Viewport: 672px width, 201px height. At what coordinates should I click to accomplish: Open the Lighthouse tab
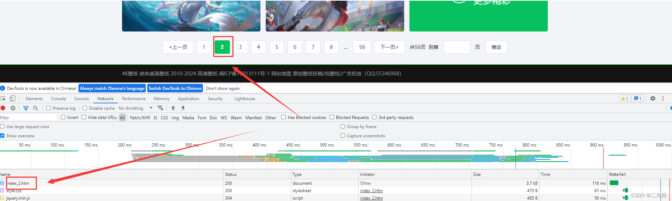point(244,99)
